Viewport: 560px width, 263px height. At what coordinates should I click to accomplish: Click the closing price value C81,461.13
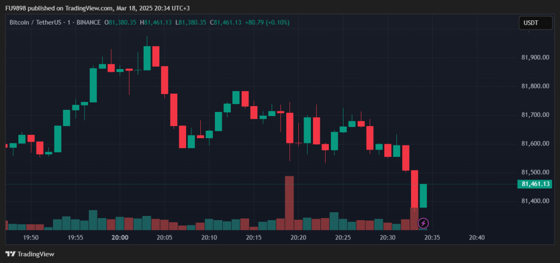(x=225, y=22)
